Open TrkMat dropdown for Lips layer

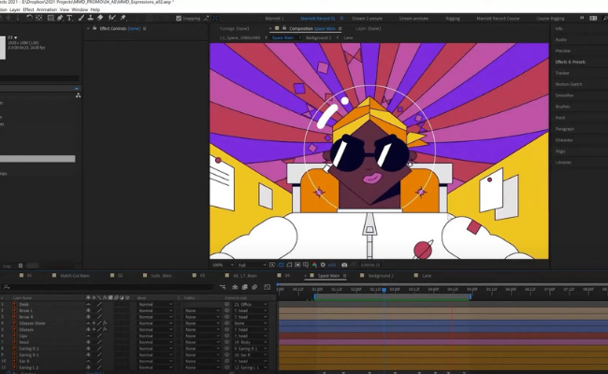202,336
